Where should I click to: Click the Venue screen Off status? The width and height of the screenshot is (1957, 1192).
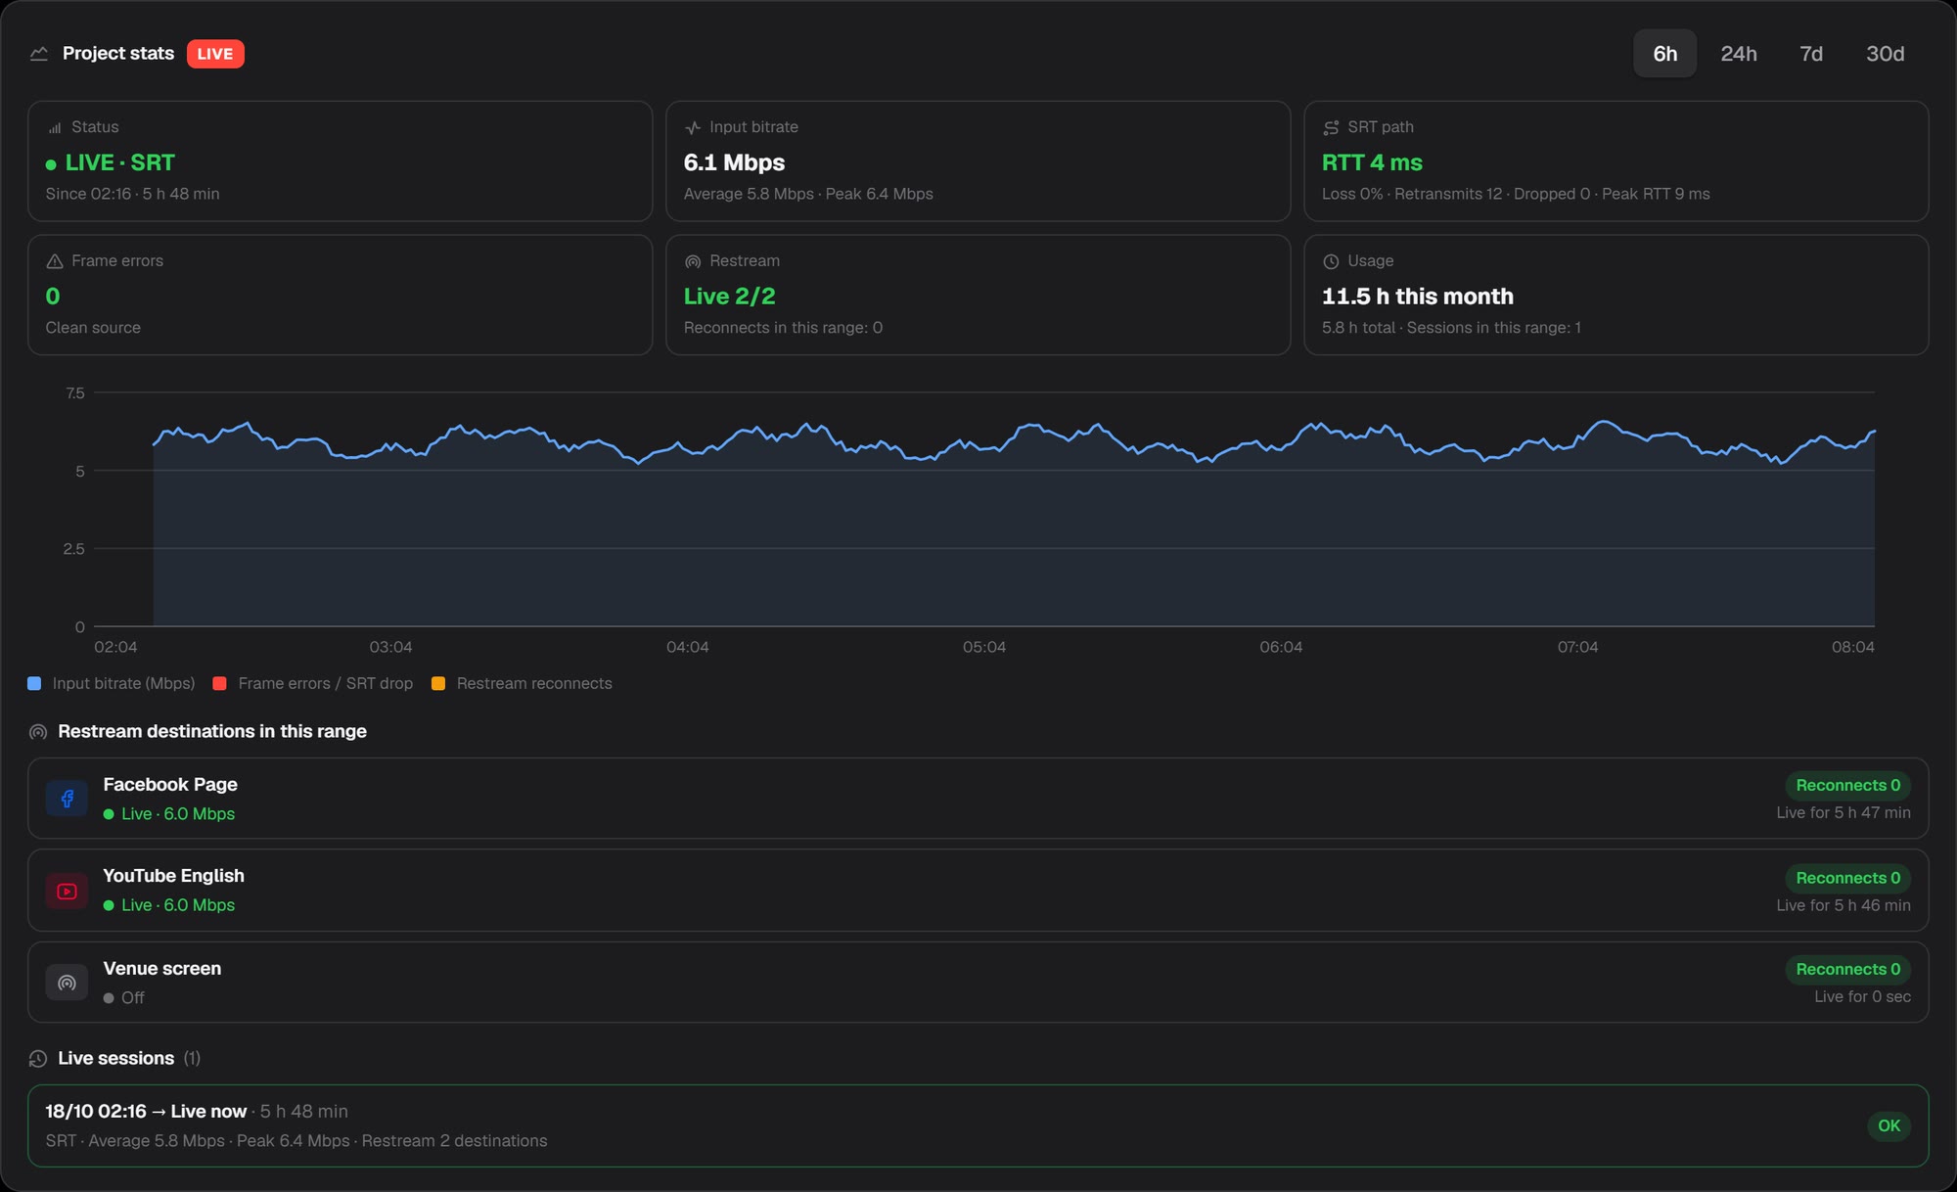[124, 998]
